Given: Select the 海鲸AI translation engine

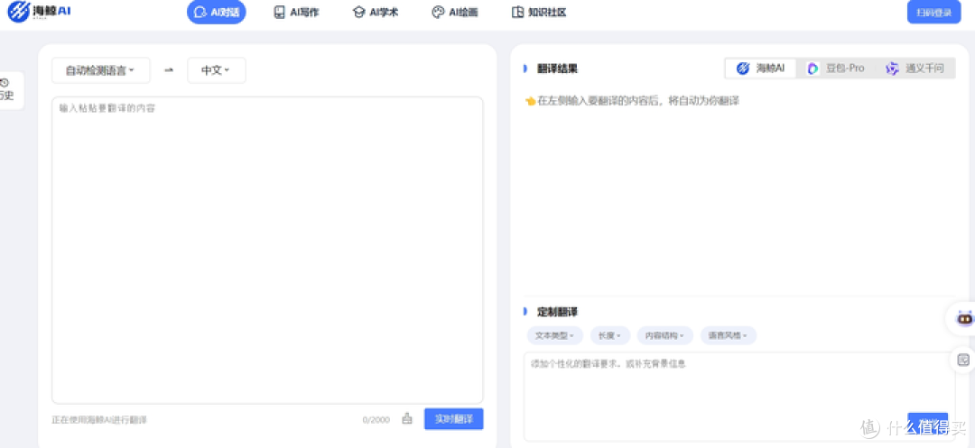Looking at the screenshot, I should 760,69.
